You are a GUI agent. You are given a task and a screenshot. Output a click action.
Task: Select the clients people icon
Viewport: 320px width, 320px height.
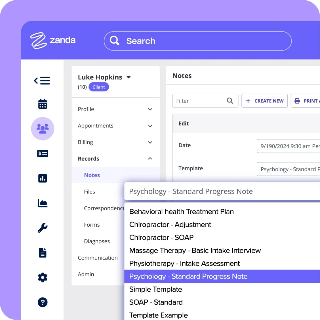coord(43,129)
